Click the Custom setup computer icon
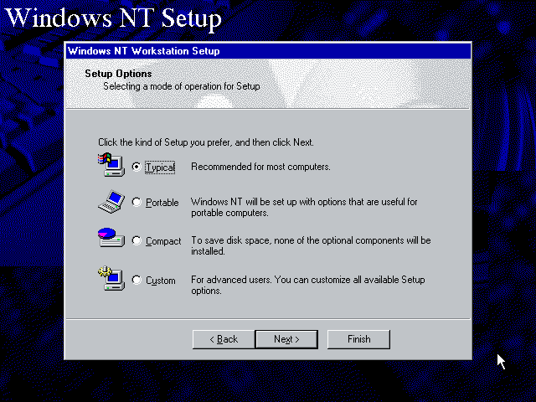The height and width of the screenshot is (402, 536). point(111,278)
